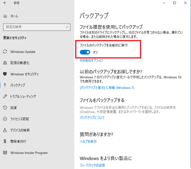Focus the 設定の検索 search box
The image size is (191, 169).
pos(37,27)
